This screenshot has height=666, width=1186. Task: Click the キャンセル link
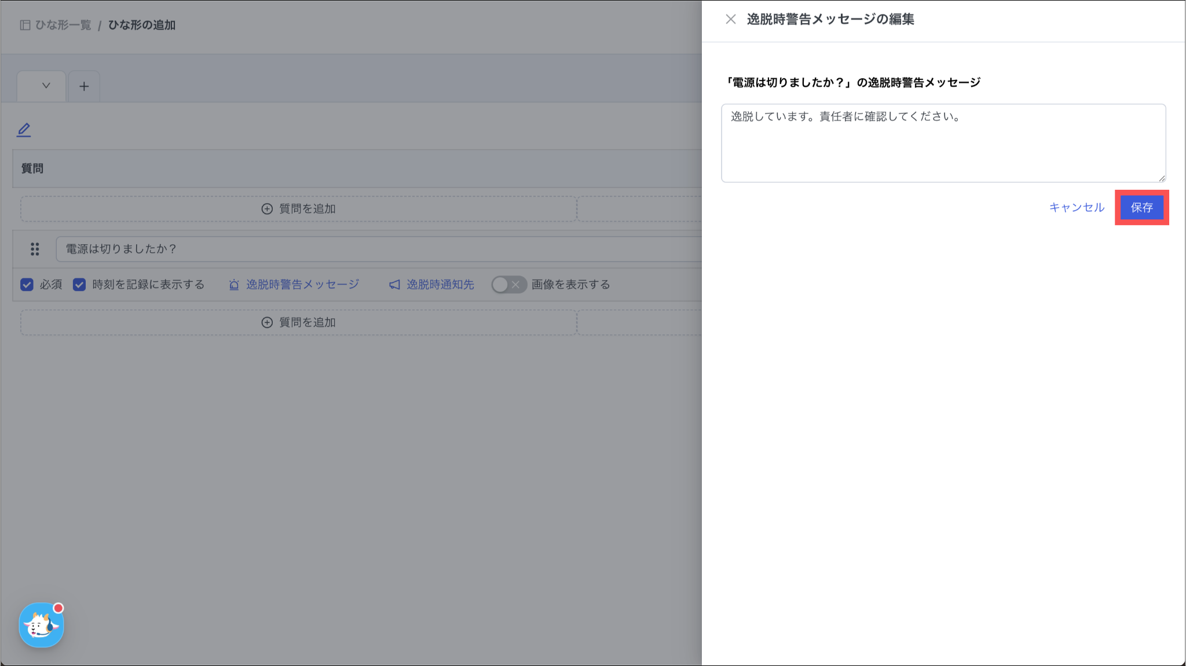click(x=1077, y=207)
